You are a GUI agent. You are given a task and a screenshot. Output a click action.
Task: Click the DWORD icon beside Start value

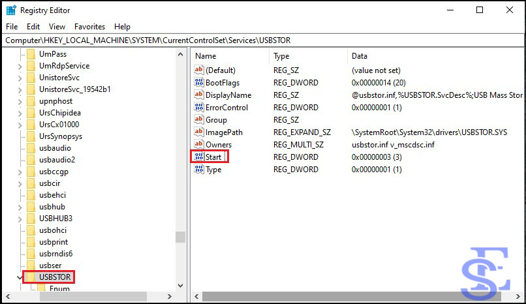pyautogui.click(x=199, y=157)
